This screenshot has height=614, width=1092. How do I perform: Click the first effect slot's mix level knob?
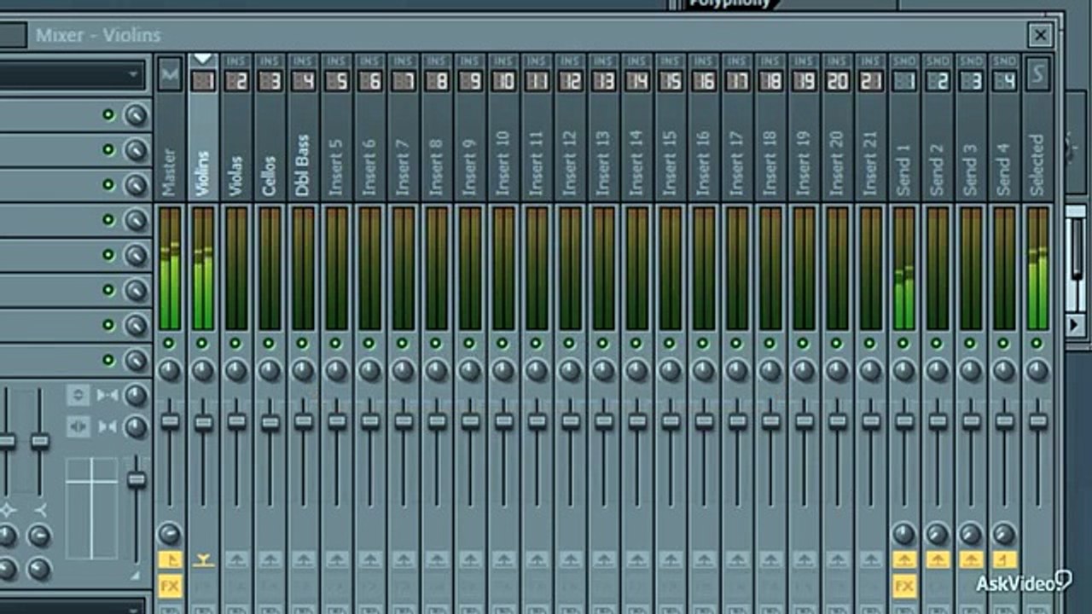click(136, 115)
